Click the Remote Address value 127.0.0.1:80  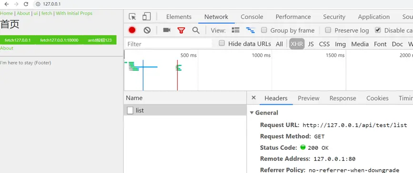[x=334, y=159]
